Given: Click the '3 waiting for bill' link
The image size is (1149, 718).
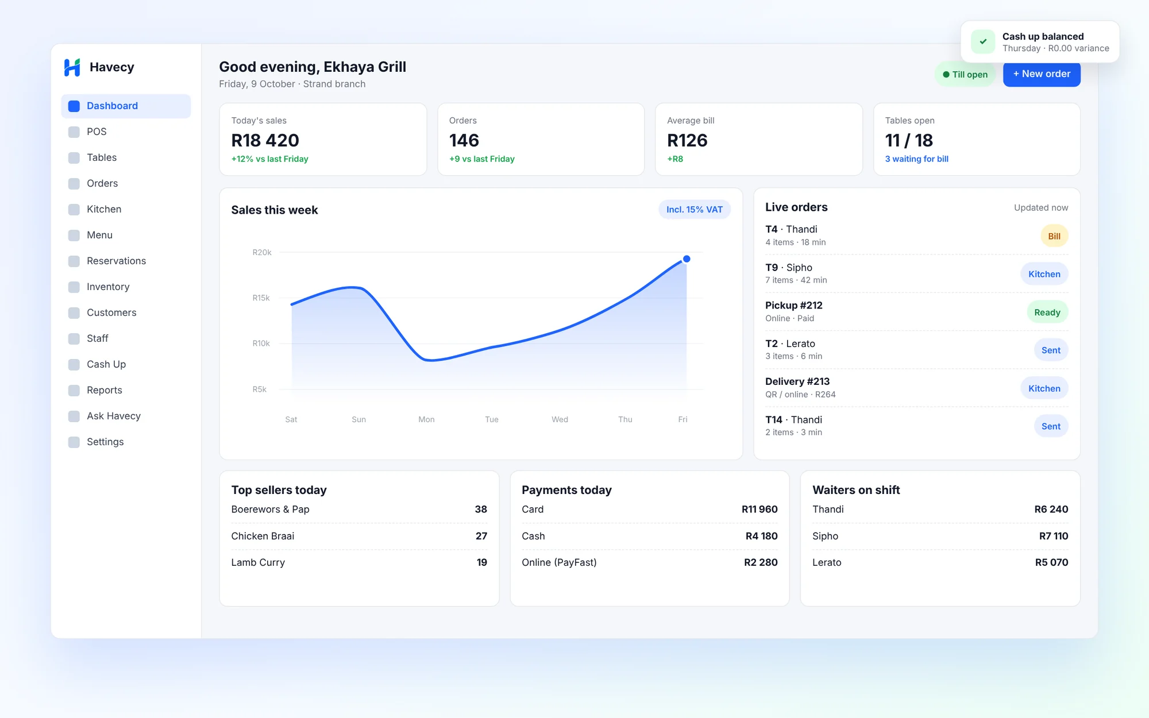Looking at the screenshot, I should (x=916, y=159).
